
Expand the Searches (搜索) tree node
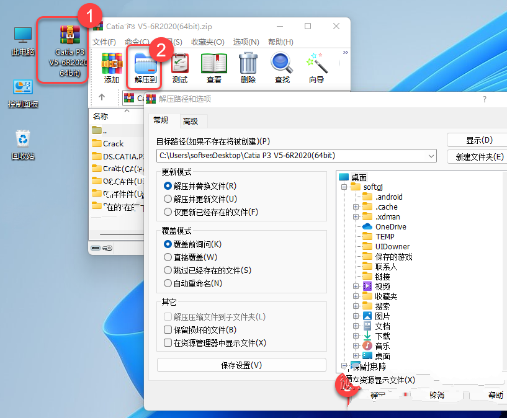coord(356,306)
